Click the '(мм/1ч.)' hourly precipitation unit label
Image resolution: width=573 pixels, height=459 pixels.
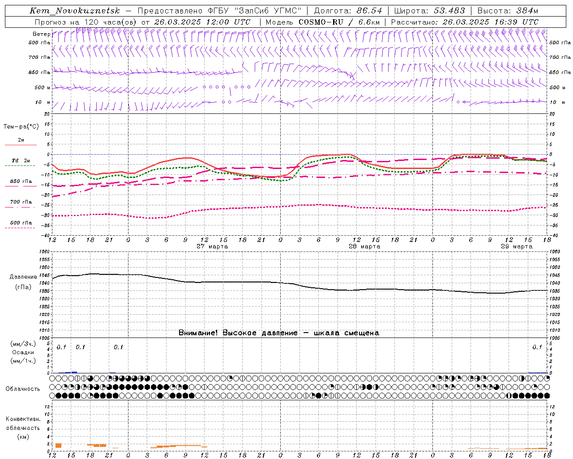[x=23, y=361]
